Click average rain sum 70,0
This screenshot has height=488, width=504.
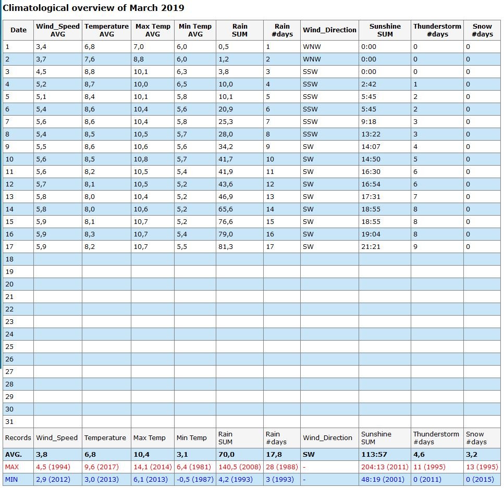click(226, 455)
